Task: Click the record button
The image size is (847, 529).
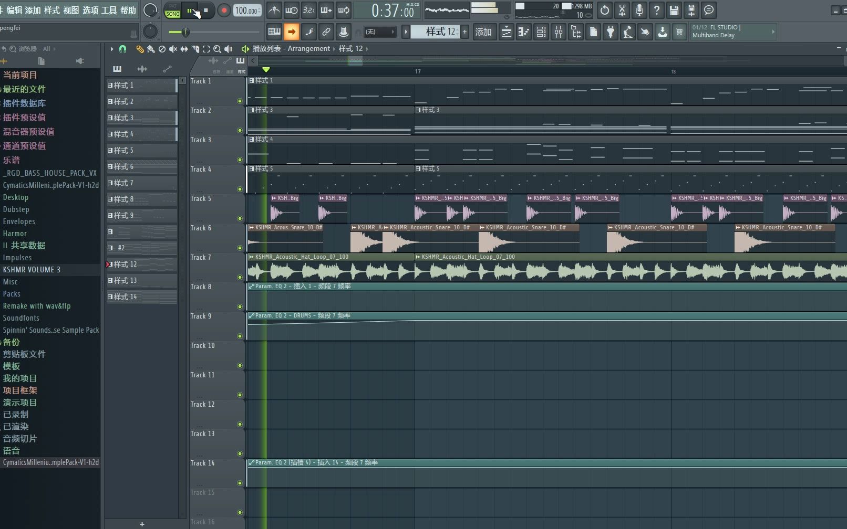Action: coord(224,10)
